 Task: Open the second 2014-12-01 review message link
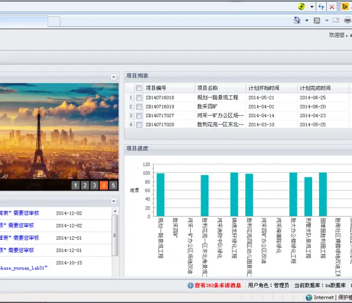tap(17, 250)
